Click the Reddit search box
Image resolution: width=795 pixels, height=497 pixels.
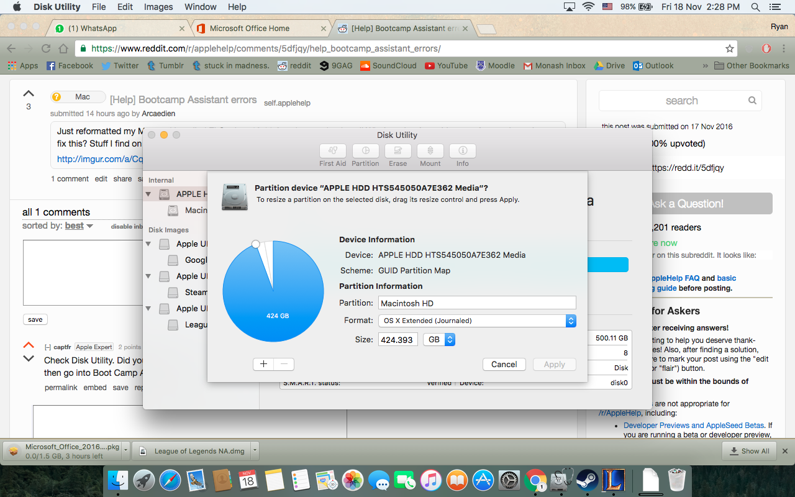pyautogui.click(x=680, y=101)
